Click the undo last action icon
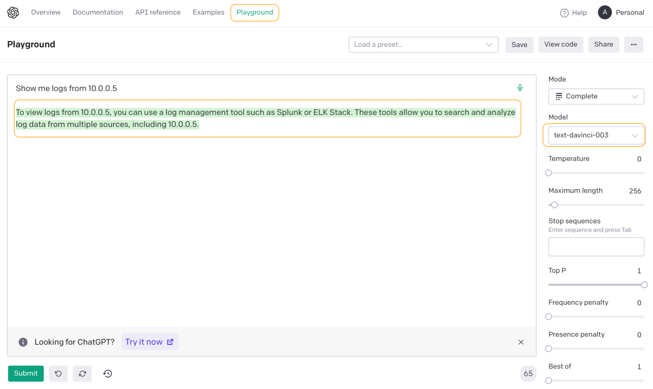 (58, 373)
